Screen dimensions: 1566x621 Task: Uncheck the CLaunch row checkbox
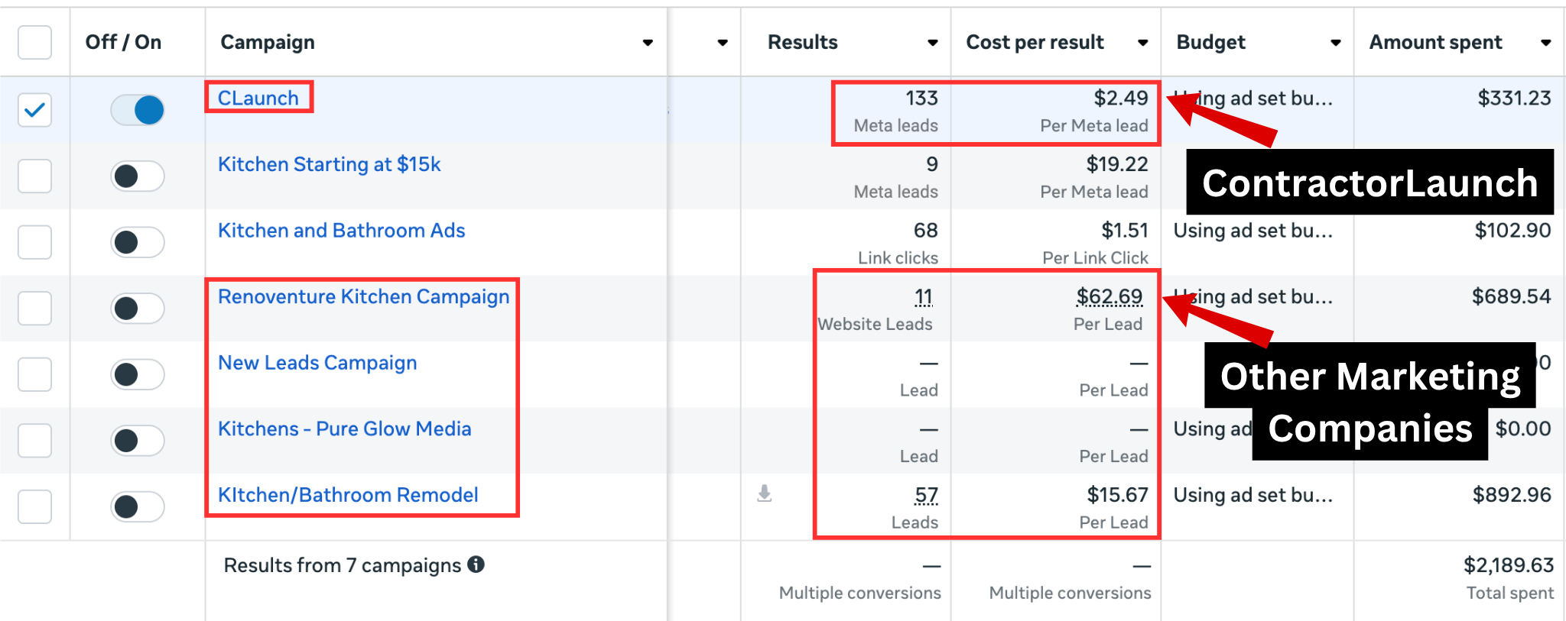pos(35,110)
